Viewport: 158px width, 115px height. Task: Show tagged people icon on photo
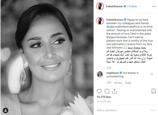coord(6,110)
